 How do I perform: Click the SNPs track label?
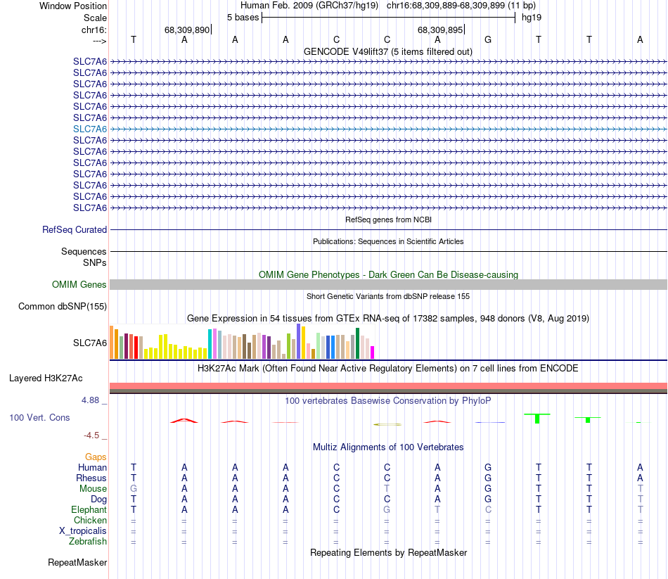(95, 262)
